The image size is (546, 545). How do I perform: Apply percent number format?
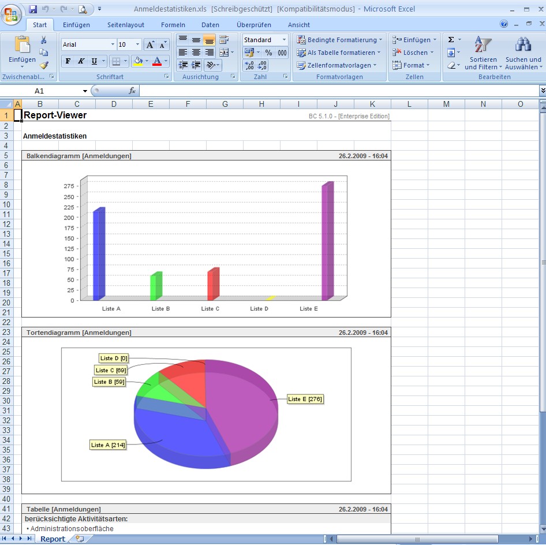268,53
